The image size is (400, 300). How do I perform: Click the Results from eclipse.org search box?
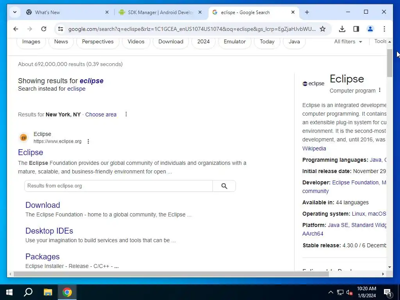[118, 186]
